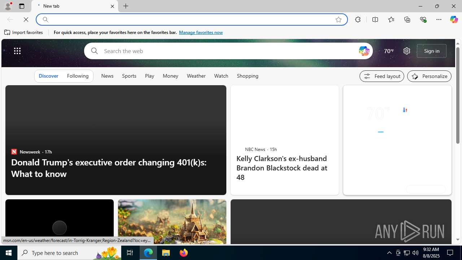This screenshot has width=462, height=260.
Task: Open Firefox from the taskbar
Action: pyautogui.click(x=183, y=253)
